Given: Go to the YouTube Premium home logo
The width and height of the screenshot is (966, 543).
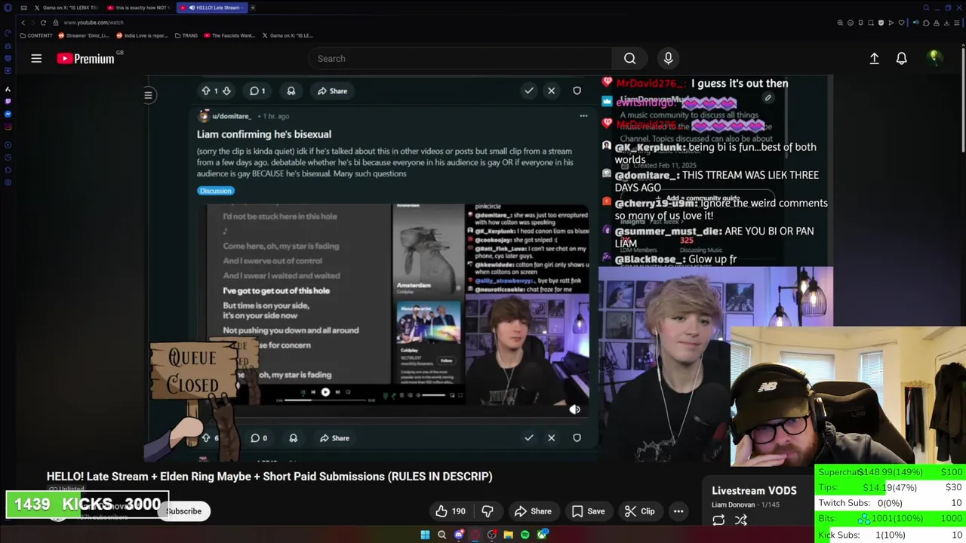Looking at the screenshot, I should click(x=85, y=59).
